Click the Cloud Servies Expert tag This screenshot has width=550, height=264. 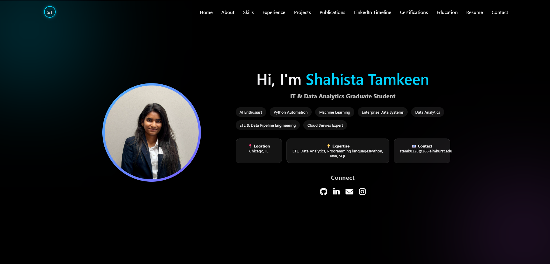point(325,125)
